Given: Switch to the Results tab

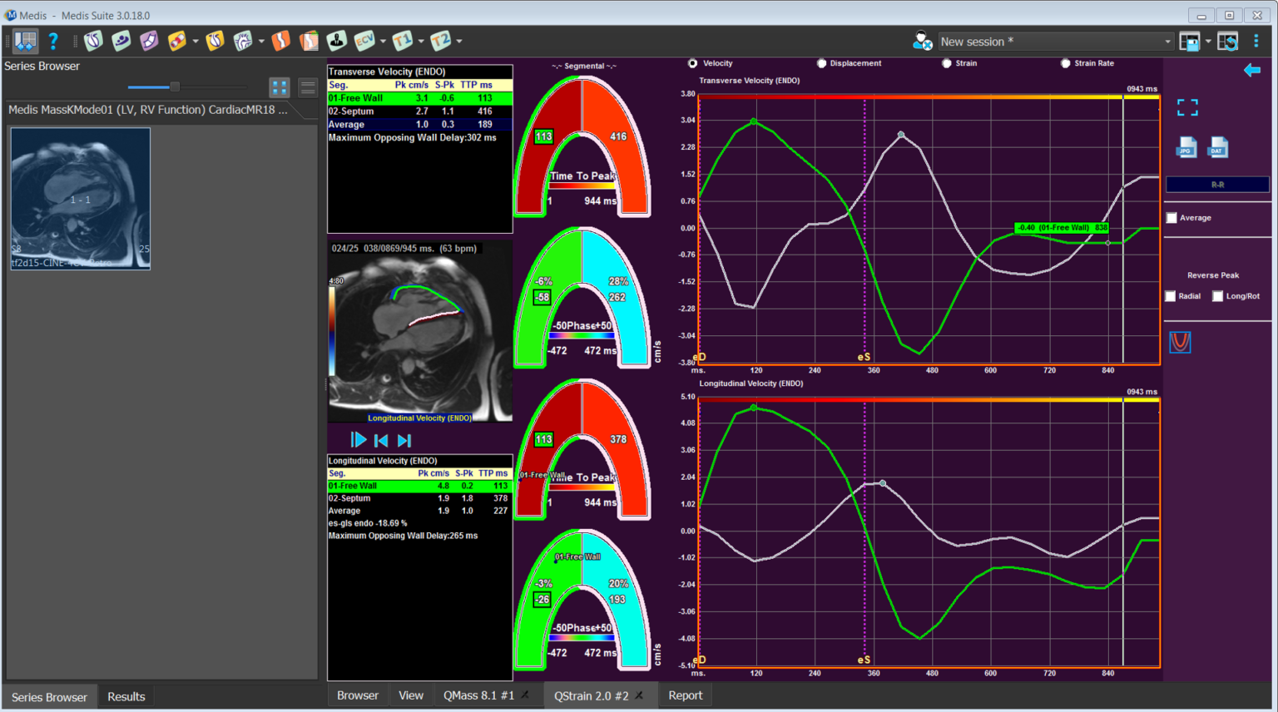Looking at the screenshot, I should [x=125, y=696].
